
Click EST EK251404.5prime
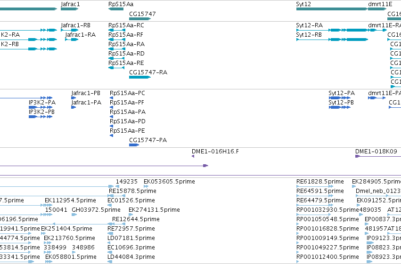click(43, 233)
